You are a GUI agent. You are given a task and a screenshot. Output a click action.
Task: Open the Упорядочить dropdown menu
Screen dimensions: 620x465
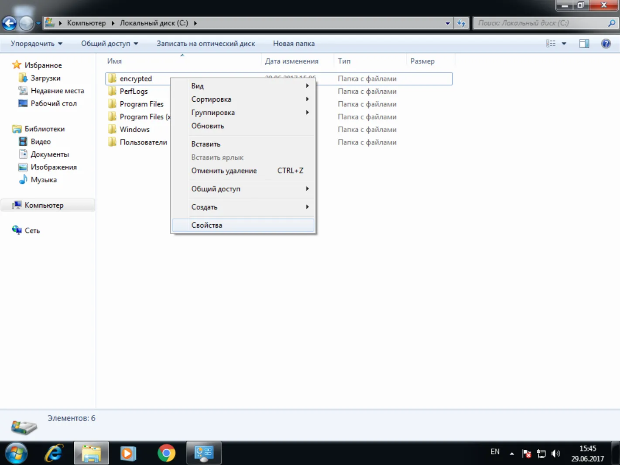coord(37,44)
